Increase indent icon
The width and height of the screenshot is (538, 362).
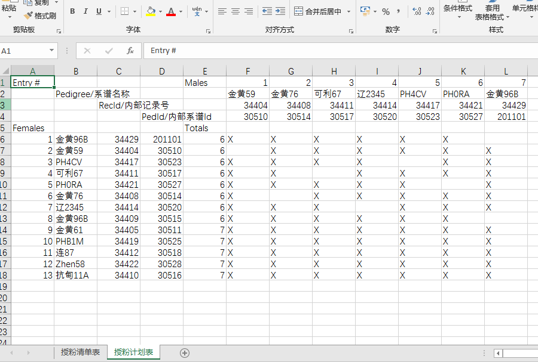280,11
